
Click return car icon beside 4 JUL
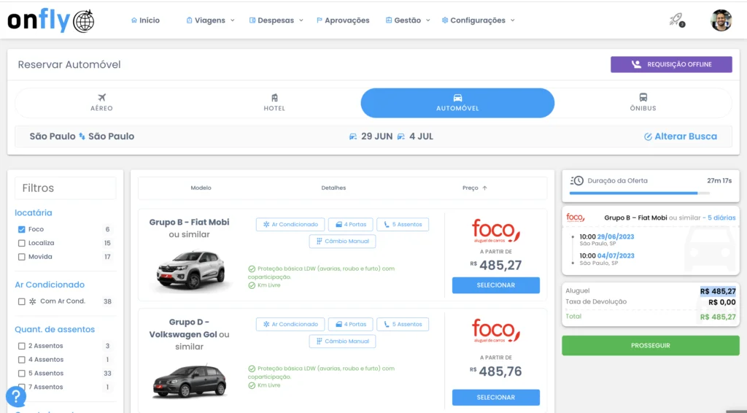coord(401,136)
